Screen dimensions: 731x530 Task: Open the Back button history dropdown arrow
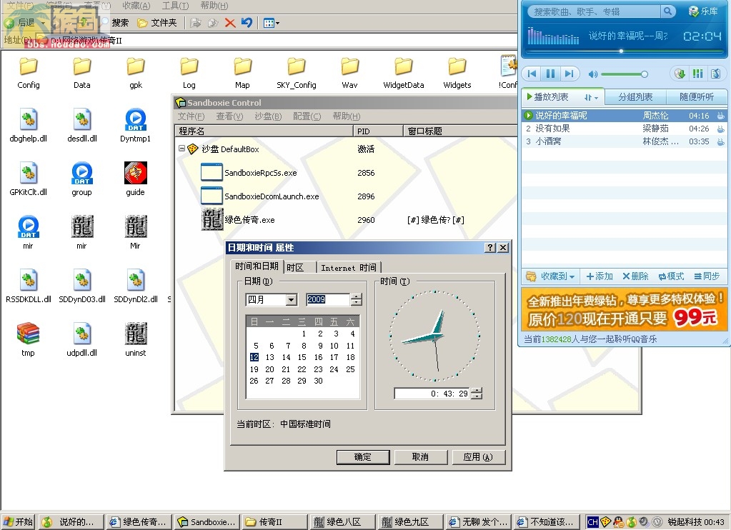pyautogui.click(x=43, y=23)
